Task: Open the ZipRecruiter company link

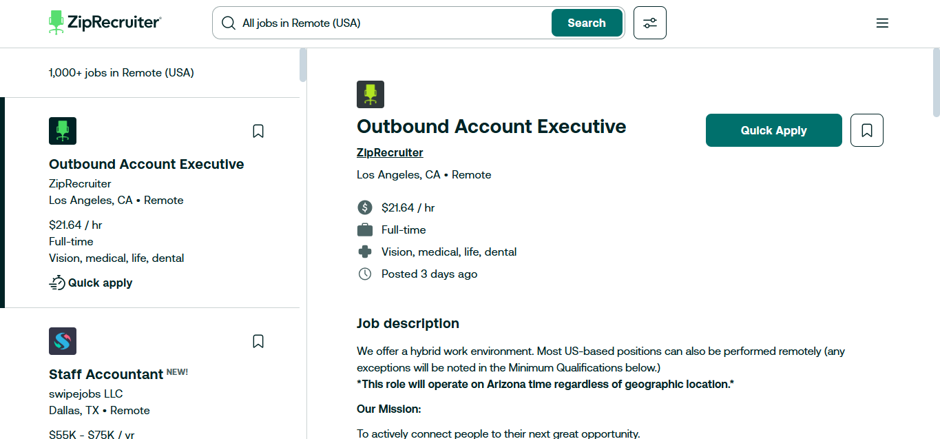Action: pyautogui.click(x=390, y=152)
